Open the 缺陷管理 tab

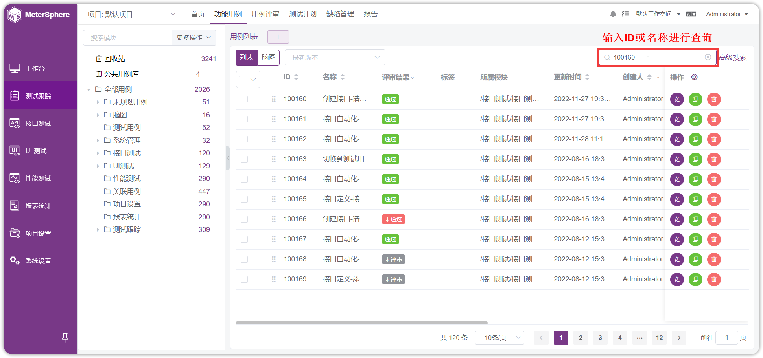tap(340, 14)
